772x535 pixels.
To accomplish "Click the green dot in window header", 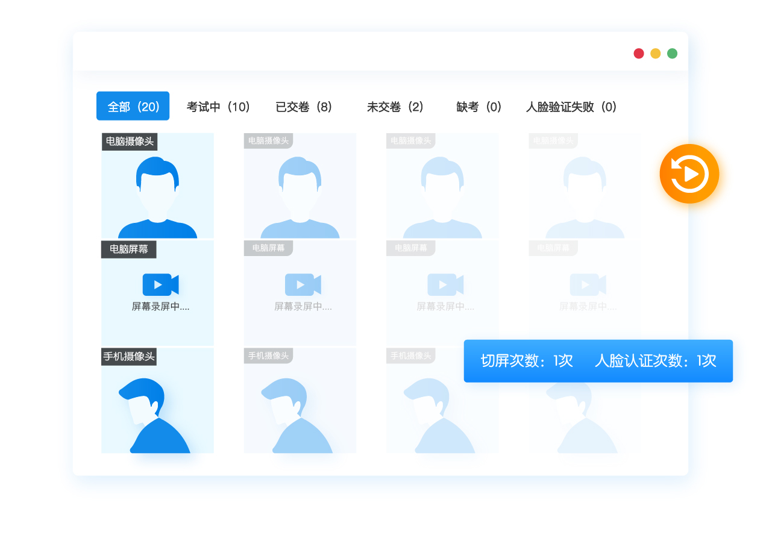I will point(672,54).
